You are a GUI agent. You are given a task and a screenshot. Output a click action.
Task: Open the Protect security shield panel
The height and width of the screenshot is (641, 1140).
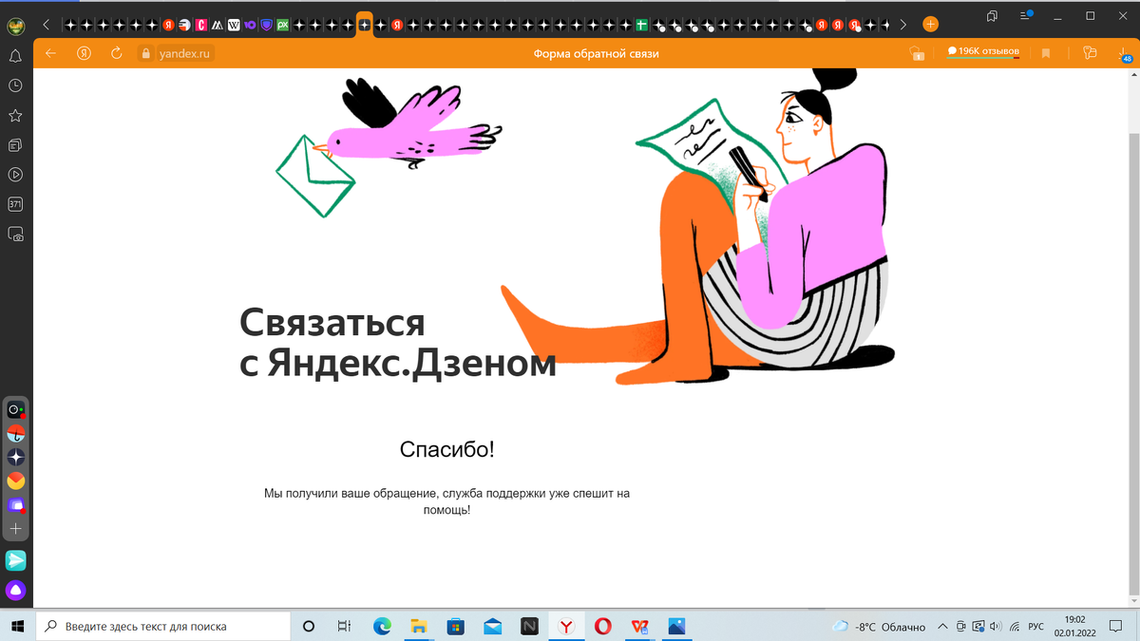click(x=918, y=53)
